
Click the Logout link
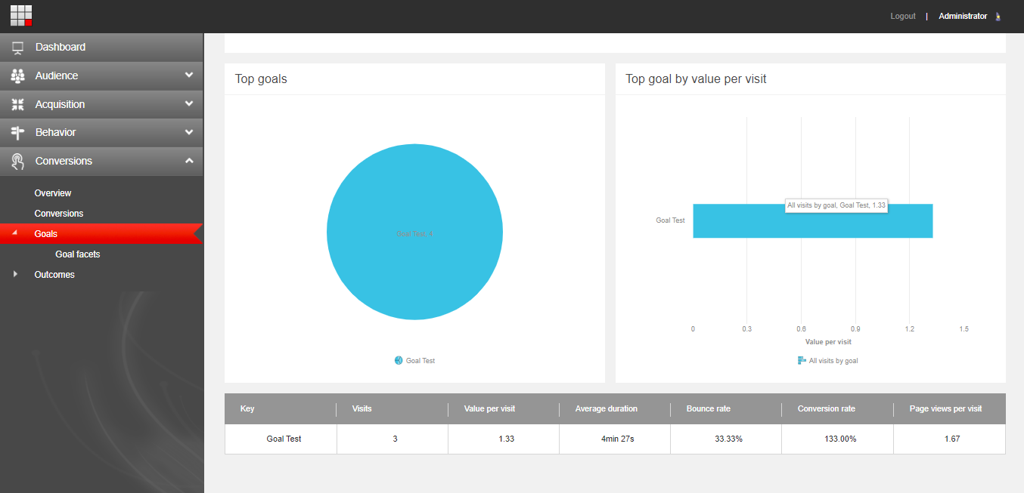[x=902, y=17]
